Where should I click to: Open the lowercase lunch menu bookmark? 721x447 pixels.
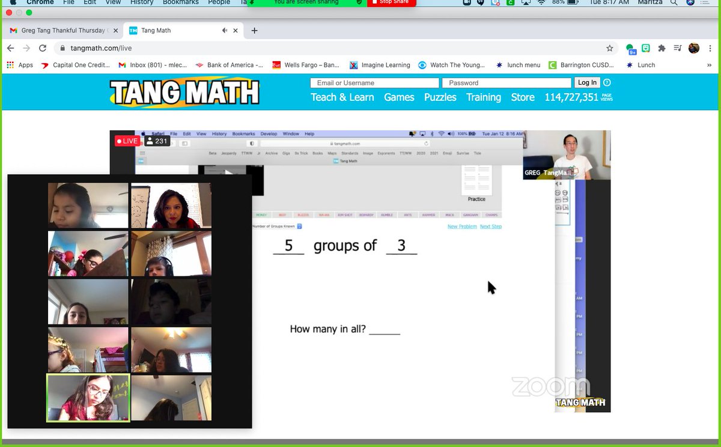click(x=518, y=65)
